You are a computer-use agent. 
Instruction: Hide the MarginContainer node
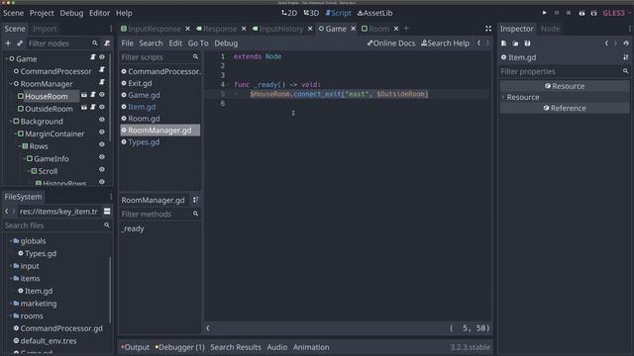point(102,133)
